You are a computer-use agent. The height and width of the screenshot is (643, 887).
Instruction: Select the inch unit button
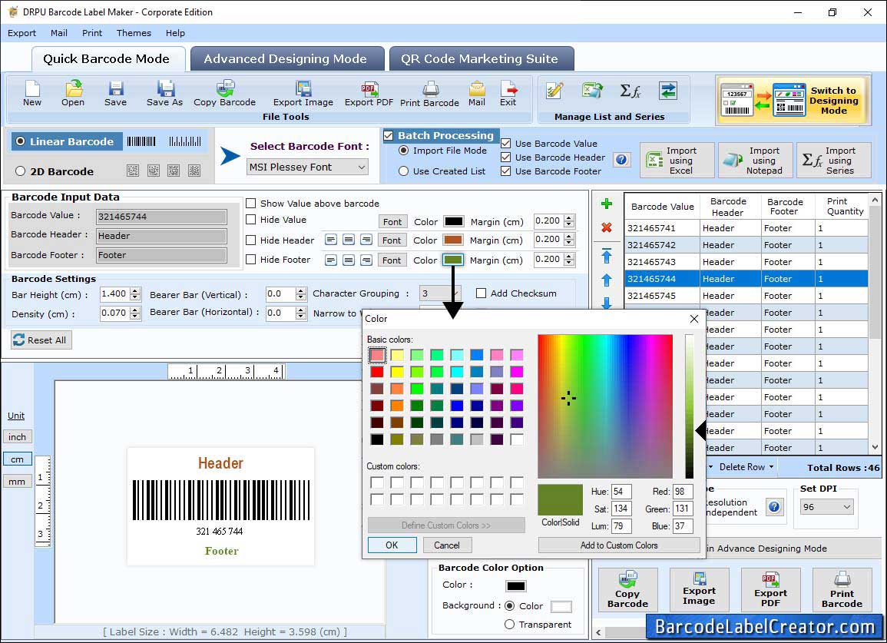[17, 437]
